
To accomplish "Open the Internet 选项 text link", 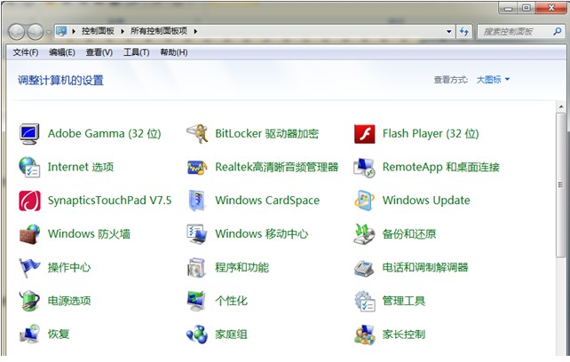I will click(x=81, y=167).
